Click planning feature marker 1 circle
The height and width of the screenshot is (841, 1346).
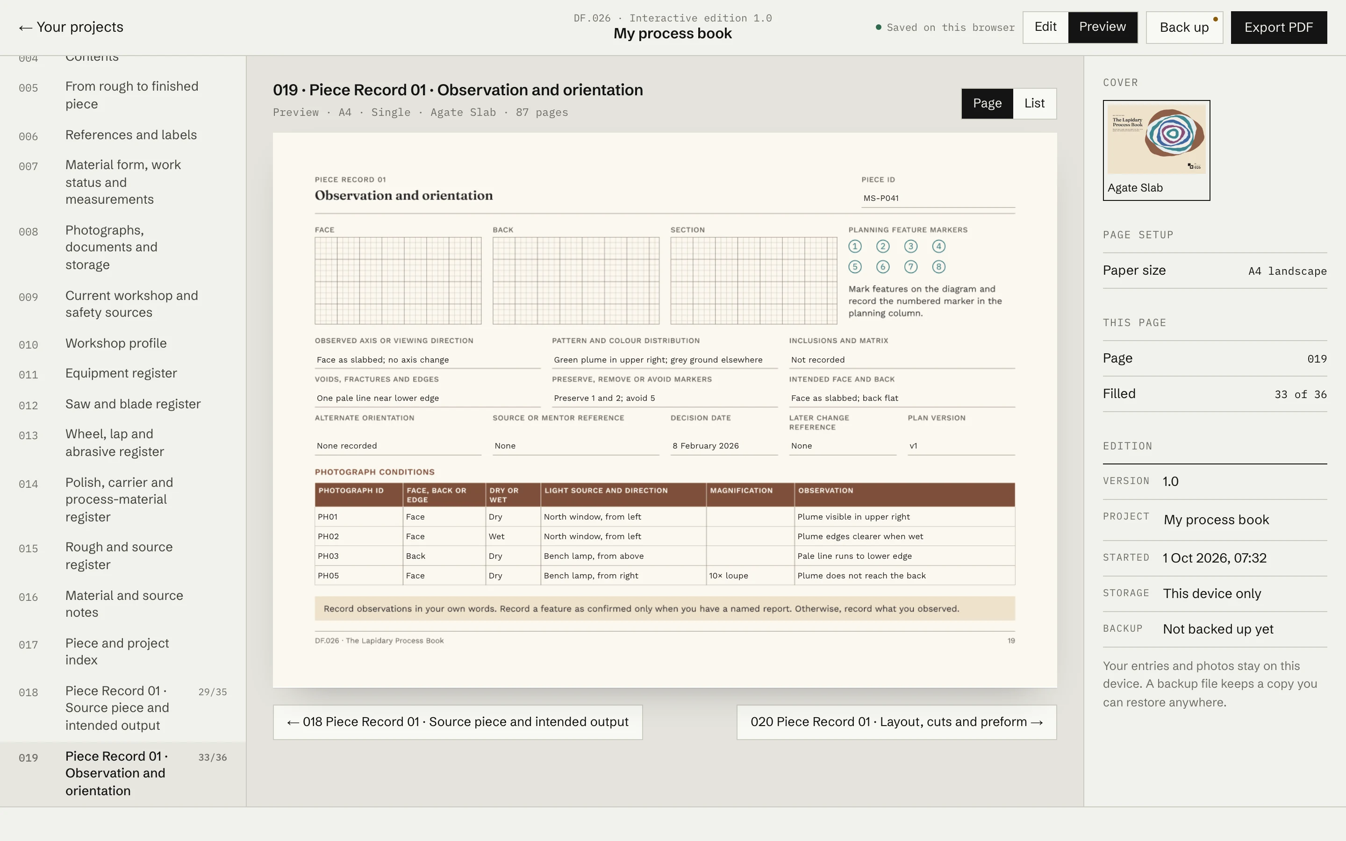click(855, 246)
